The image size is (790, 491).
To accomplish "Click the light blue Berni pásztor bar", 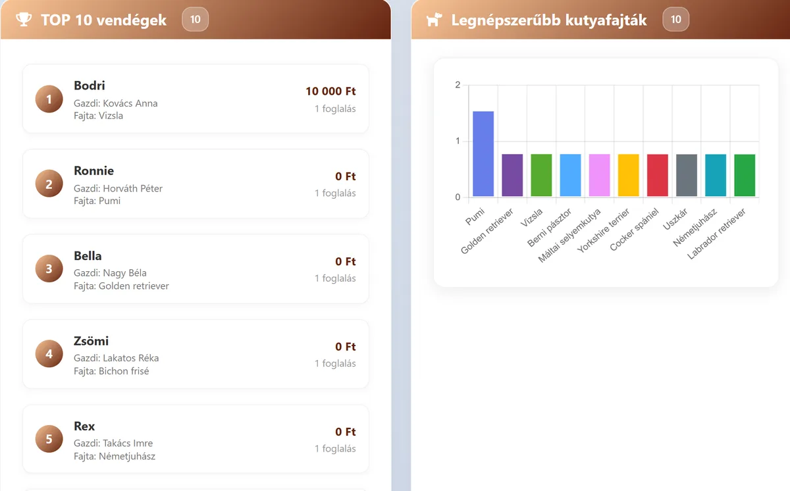I will pos(570,176).
